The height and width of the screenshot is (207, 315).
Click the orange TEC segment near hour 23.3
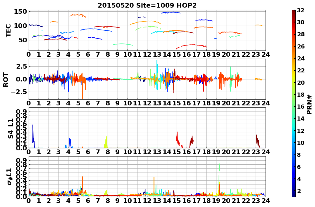pos(259,25)
